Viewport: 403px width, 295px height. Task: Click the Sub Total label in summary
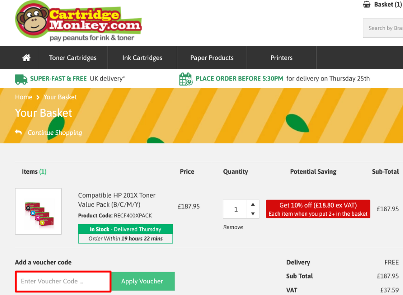[300, 276]
